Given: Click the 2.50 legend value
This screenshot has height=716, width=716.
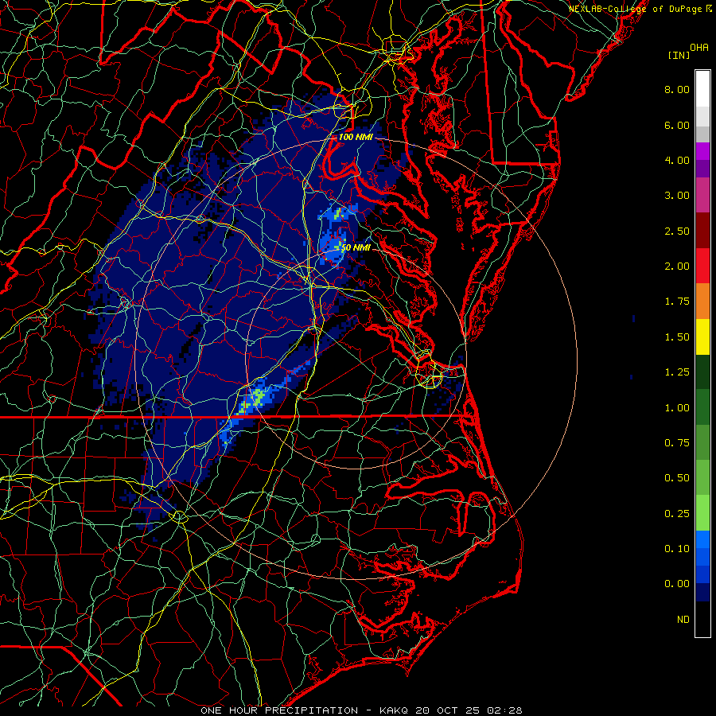Looking at the screenshot, I should click(677, 231).
